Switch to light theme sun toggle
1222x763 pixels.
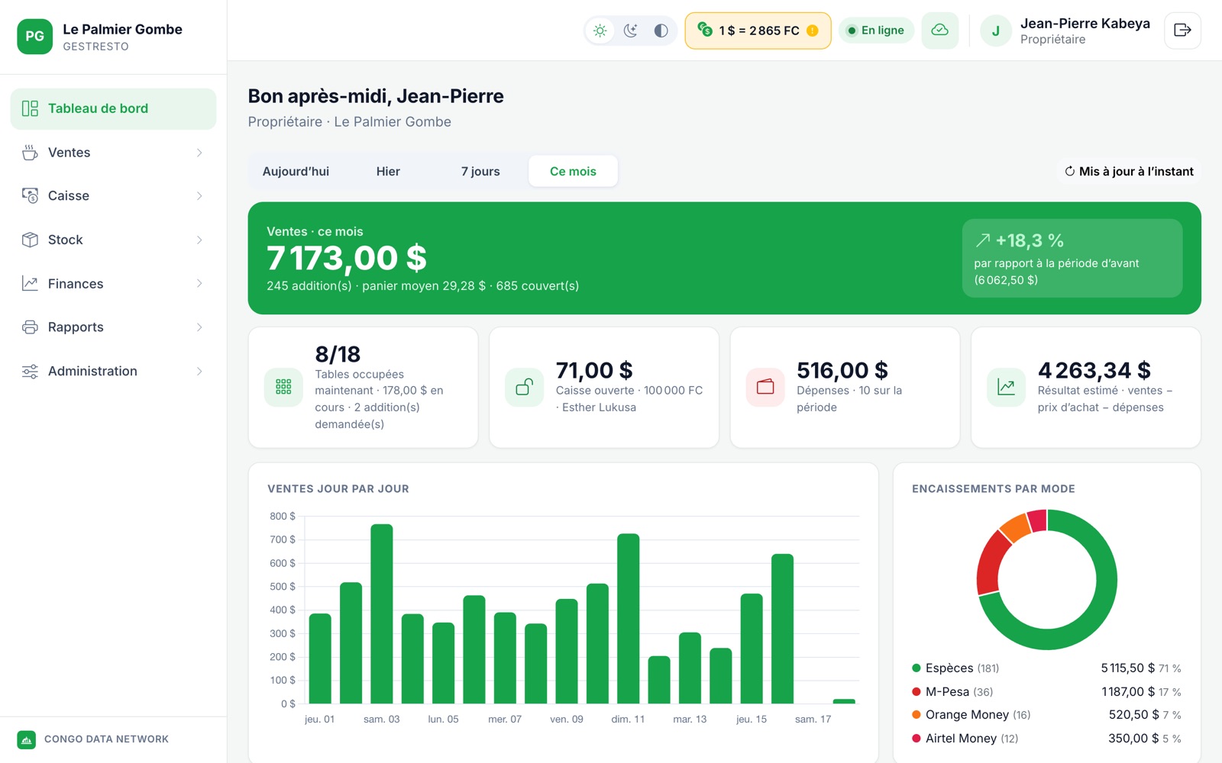tap(600, 31)
